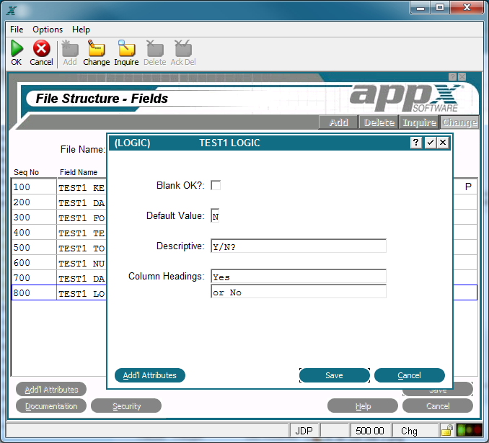Click the gray Help button
The width and height of the screenshot is (489, 443).
(x=363, y=406)
